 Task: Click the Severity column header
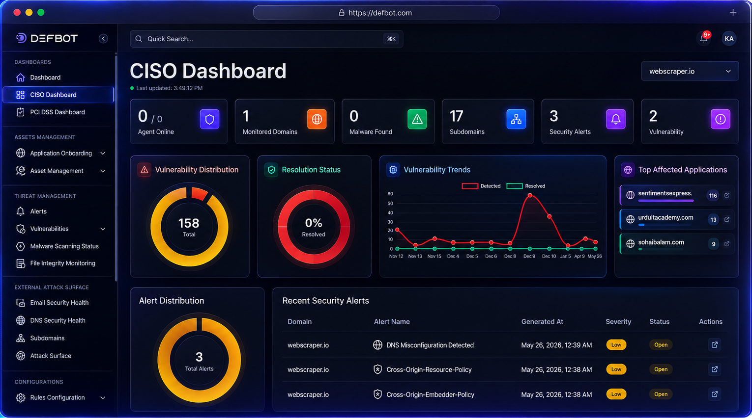point(618,322)
